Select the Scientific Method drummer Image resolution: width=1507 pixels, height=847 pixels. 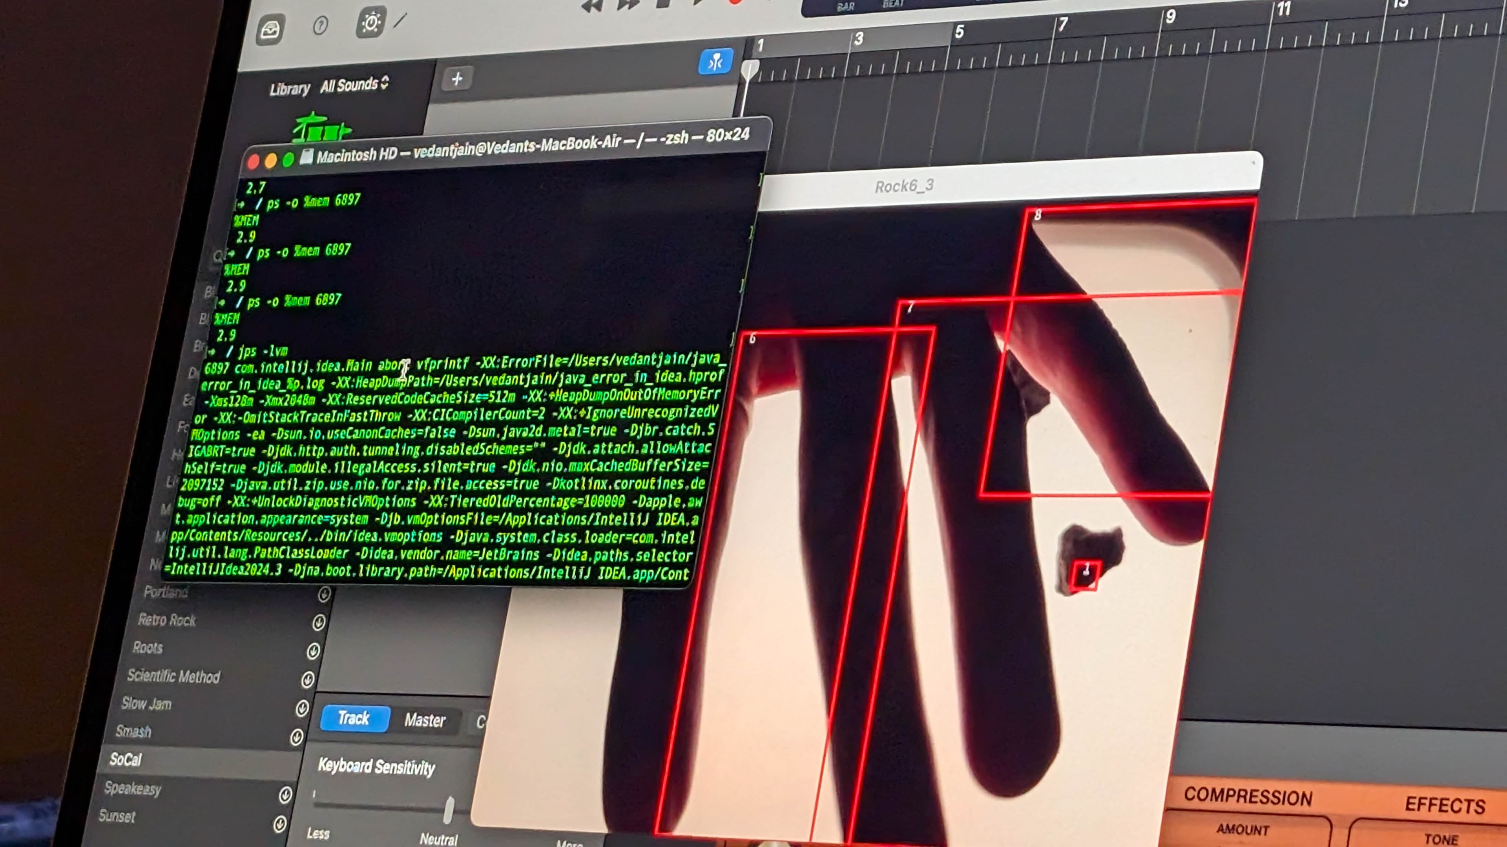pyautogui.click(x=174, y=676)
